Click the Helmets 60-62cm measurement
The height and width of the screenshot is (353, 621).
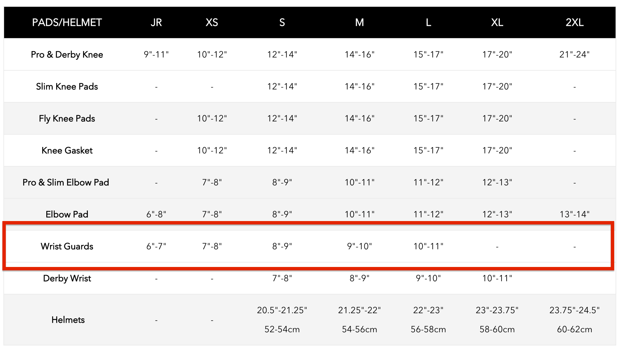pos(574,329)
